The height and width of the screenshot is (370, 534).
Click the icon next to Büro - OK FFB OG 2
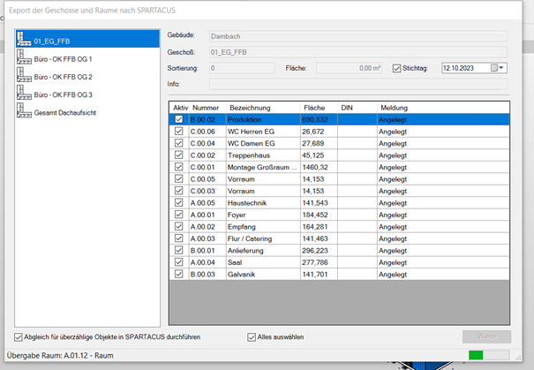[x=24, y=76]
